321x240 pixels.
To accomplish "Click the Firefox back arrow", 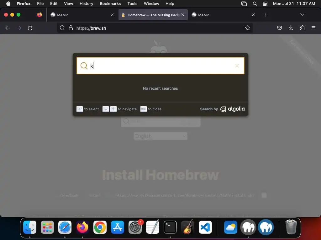I will tap(8, 28).
